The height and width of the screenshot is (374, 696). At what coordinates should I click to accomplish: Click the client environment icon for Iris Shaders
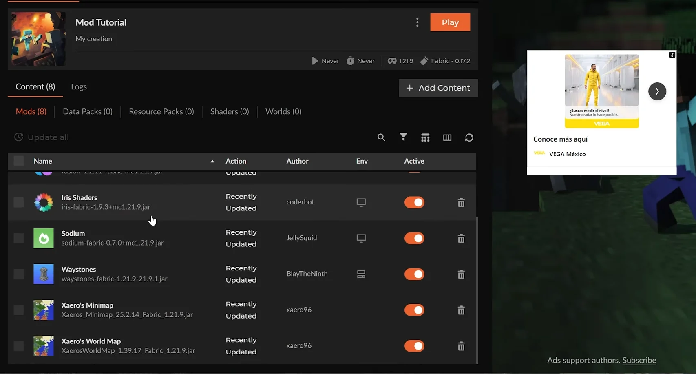(361, 202)
